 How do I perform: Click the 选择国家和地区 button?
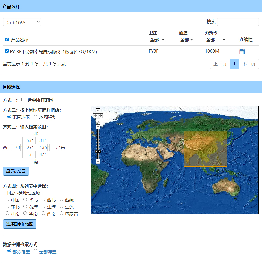[x=19, y=224]
